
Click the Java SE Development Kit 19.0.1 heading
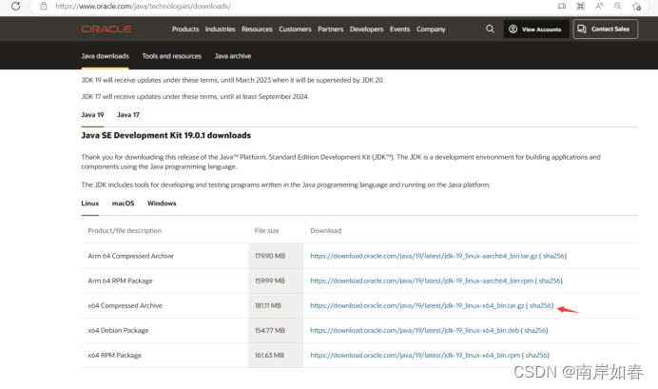click(x=165, y=135)
